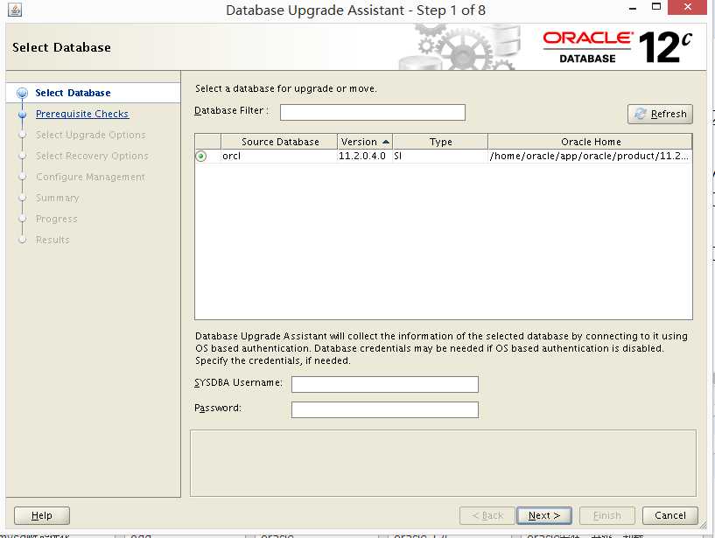The height and width of the screenshot is (538, 715).
Task: Click the disabled Back button
Action: pyautogui.click(x=487, y=515)
